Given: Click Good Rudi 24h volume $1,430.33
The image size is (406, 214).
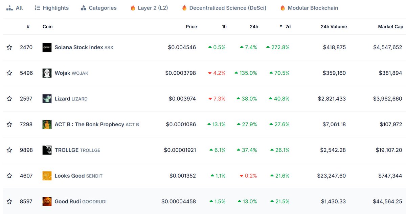Looking at the screenshot, I should pos(334,201).
